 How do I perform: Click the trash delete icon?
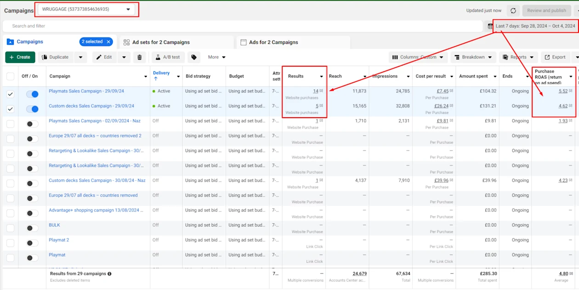[x=140, y=57]
